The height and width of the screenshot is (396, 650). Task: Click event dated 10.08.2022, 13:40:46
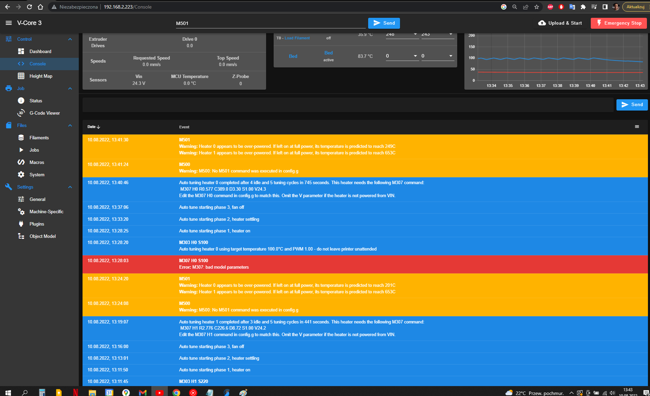365,189
